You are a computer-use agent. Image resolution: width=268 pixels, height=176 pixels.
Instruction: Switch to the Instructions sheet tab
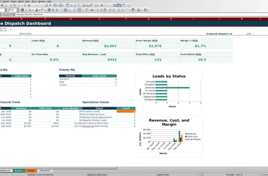(45, 171)
